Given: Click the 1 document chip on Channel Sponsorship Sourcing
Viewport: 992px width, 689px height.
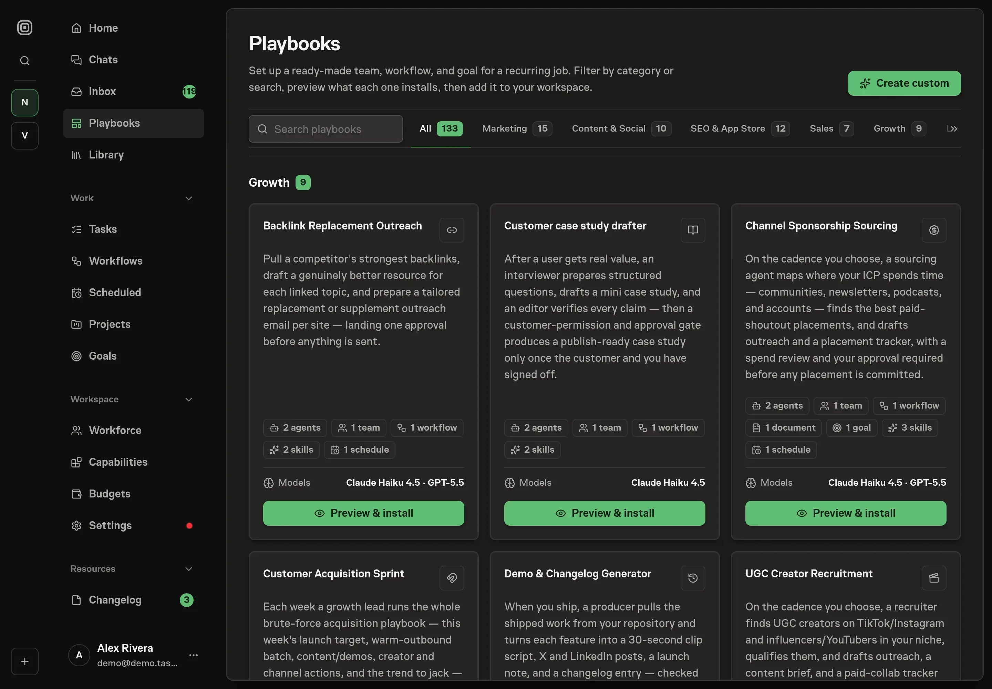Looking at the screenshot, I should (x=784, y=428).
